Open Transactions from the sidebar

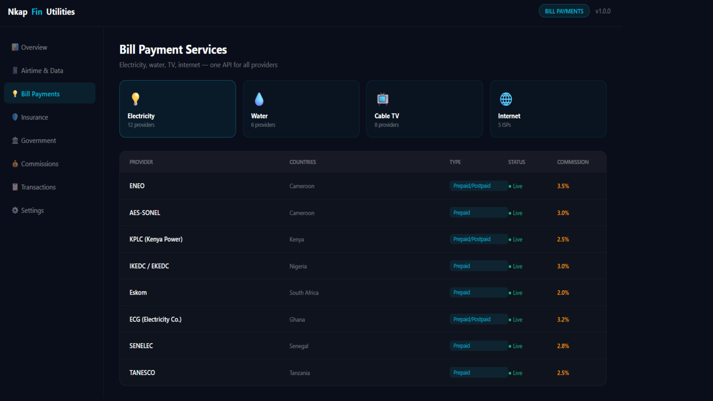[50, 188]
